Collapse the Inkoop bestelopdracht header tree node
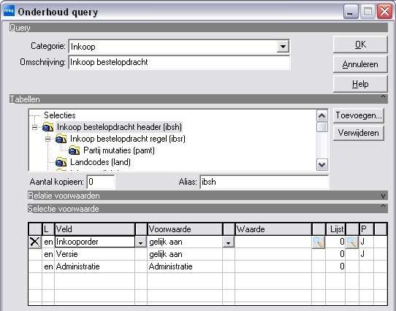Screen dimensions: 396x311 pos(34,127)
